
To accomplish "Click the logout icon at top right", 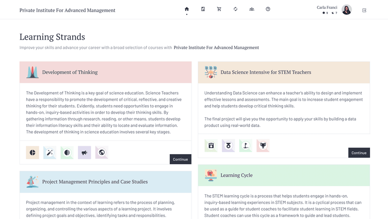I will (x=364, y=10).
